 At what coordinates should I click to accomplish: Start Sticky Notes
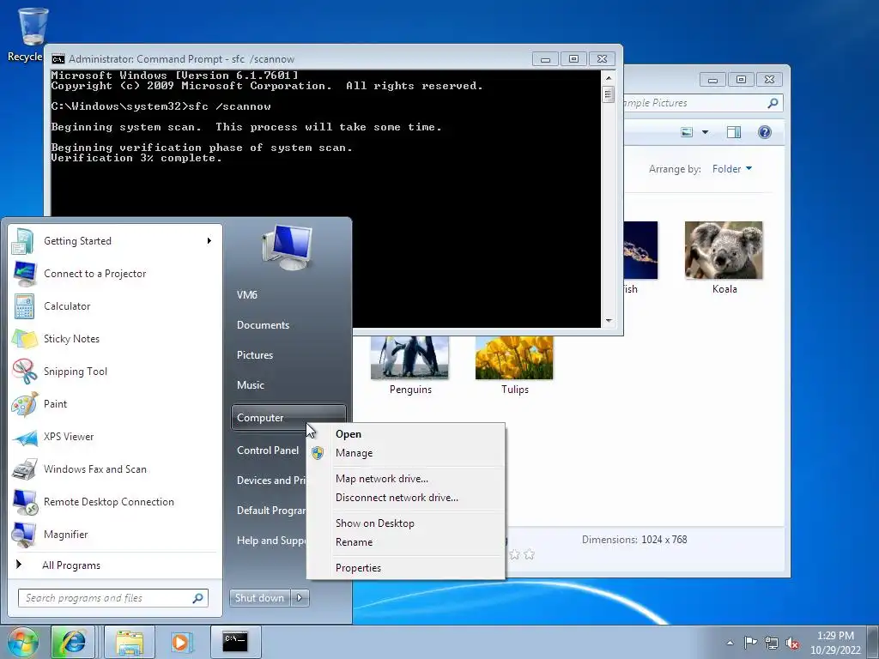[115, 338]
